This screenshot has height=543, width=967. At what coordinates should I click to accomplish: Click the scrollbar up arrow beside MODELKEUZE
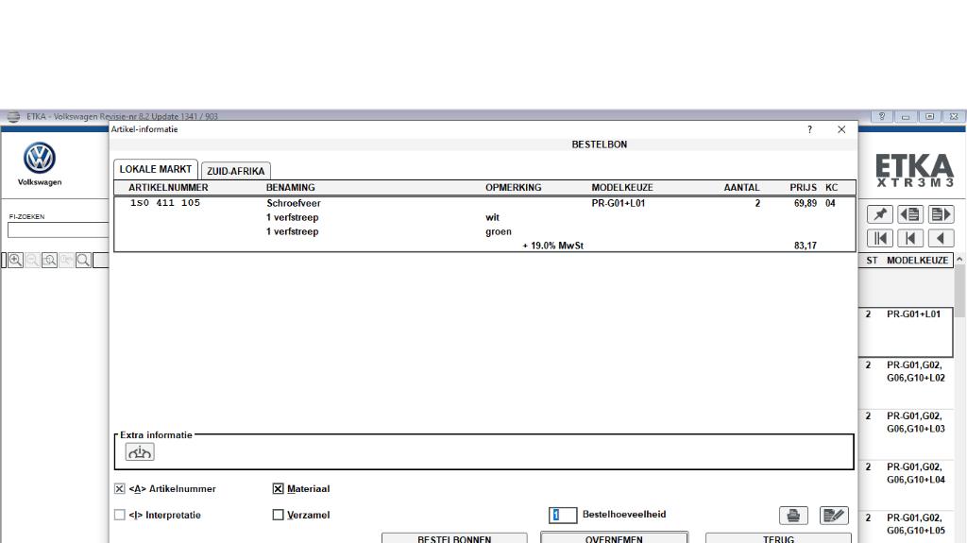959,260
